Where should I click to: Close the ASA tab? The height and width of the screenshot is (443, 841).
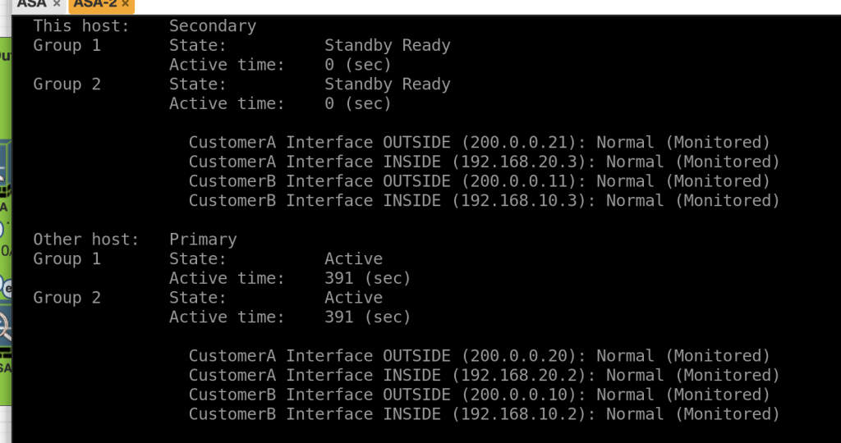[x=57, y=4]
